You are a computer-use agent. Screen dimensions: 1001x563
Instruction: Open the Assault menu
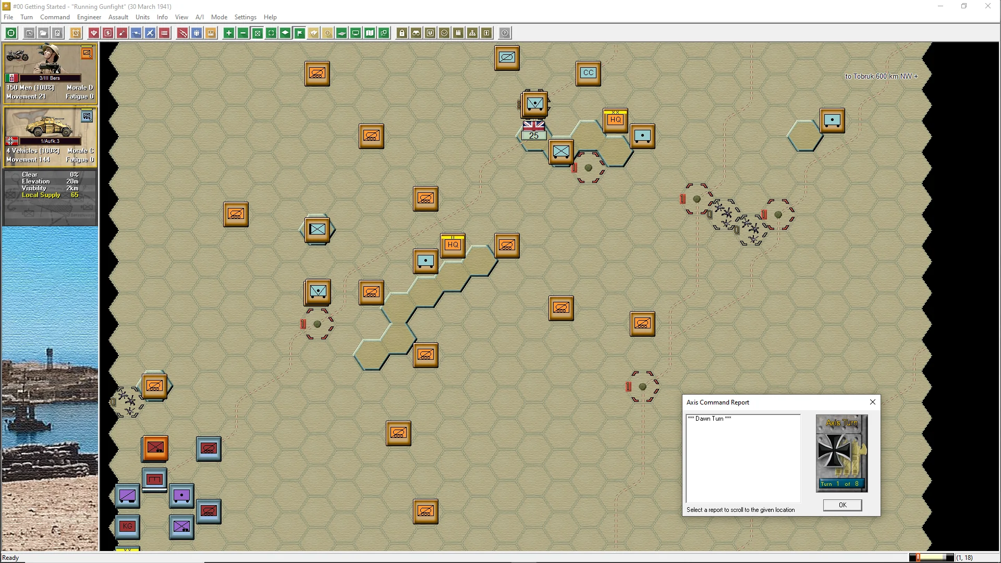[x=118, y=17]
